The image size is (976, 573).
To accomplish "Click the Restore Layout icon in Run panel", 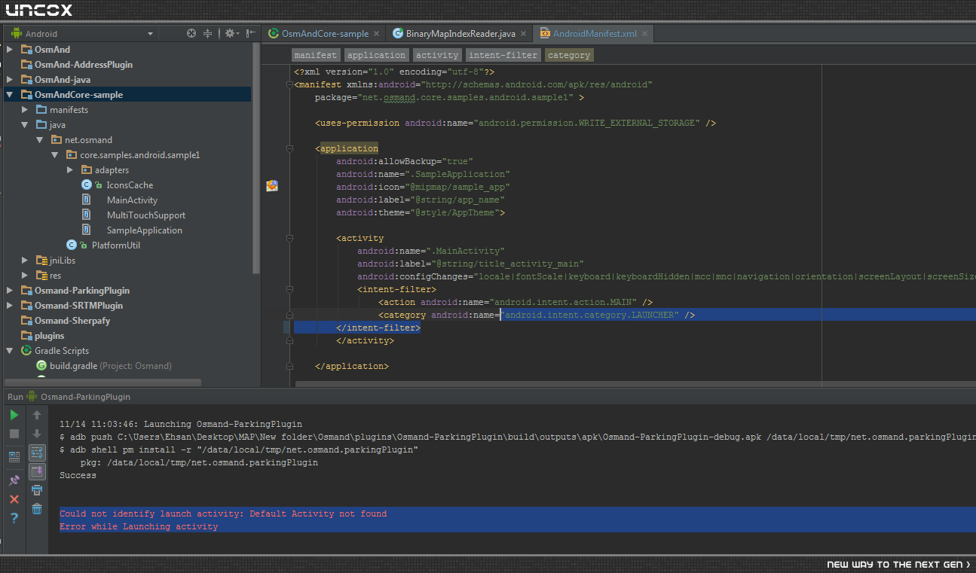I will (14, 456).
